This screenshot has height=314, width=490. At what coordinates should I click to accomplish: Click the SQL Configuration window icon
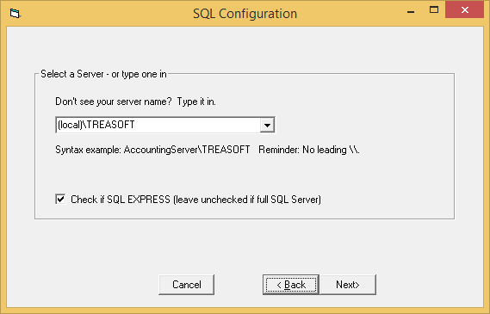tap(15, 14)
